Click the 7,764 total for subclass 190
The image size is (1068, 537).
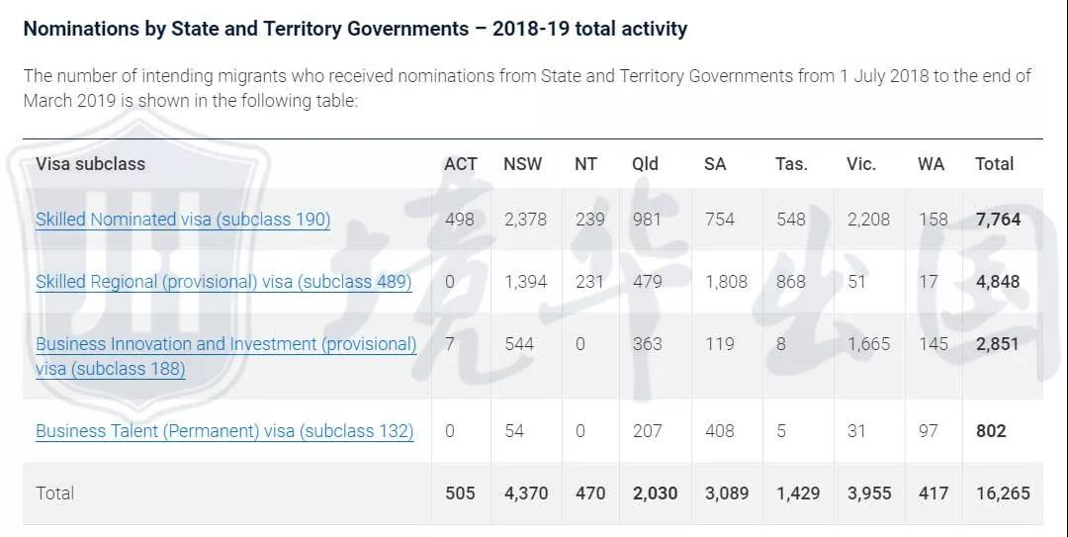[x=998, y=220]
